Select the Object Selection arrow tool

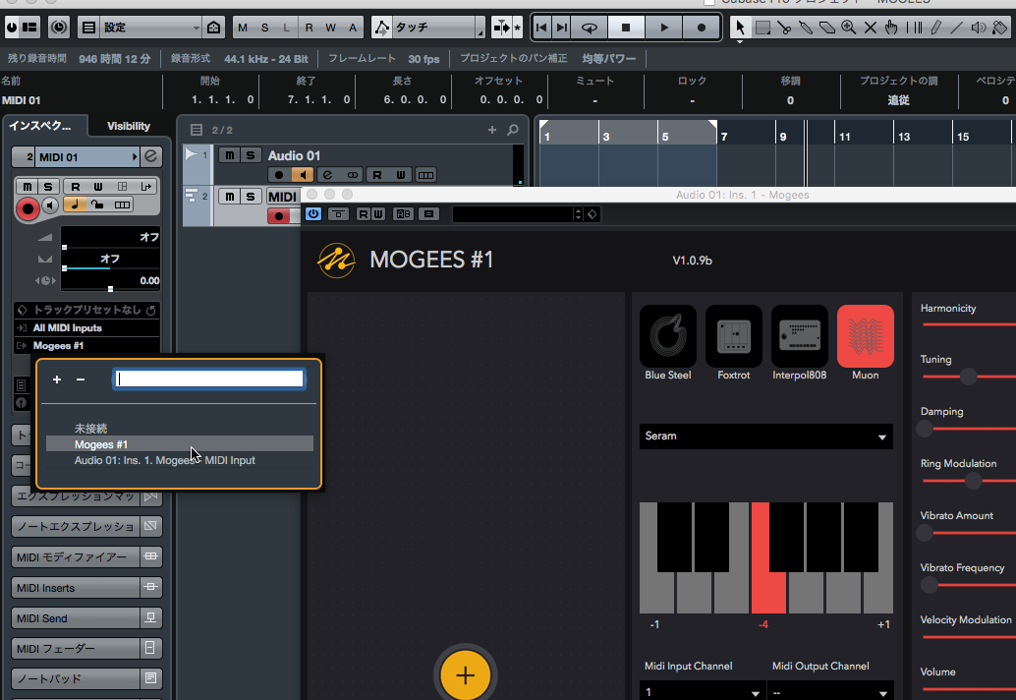tap(741, 28)
